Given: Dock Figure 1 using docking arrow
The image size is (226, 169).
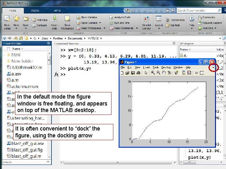Looking at the screenshot, I should [x=213, y=67].
